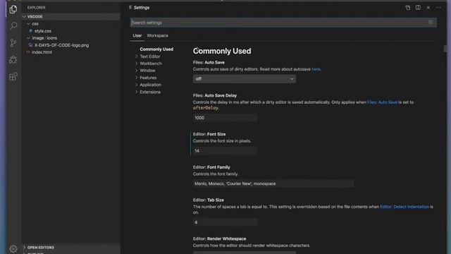Switch to the User settings tab
This screenshot has width=451, height=254.
coord(137,36)
